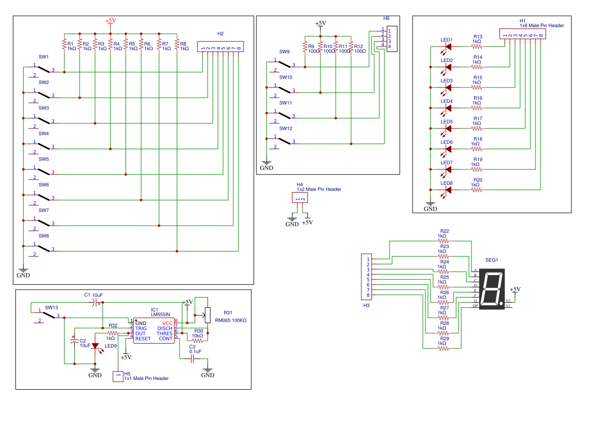The width and height of the screenshot is (599, 423).
Task: Select the SW8 switch symbol
Action: coord(44,249)
